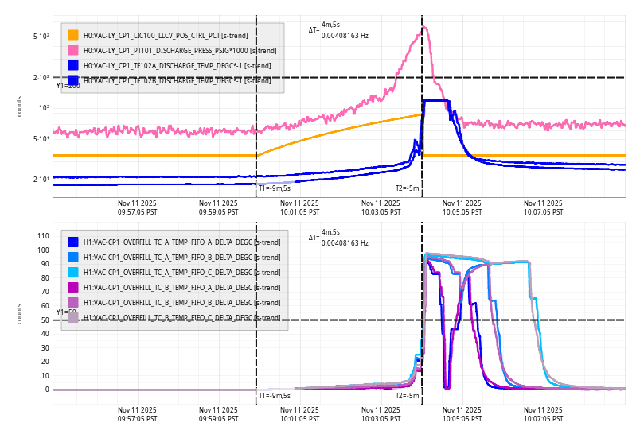Screen dimensions: 640x438
Task: Select the H1:VAC-CP1_OVERFILL_TC_B_TEMP_FIFO_C legend label
Action: [x=181, y=317]
